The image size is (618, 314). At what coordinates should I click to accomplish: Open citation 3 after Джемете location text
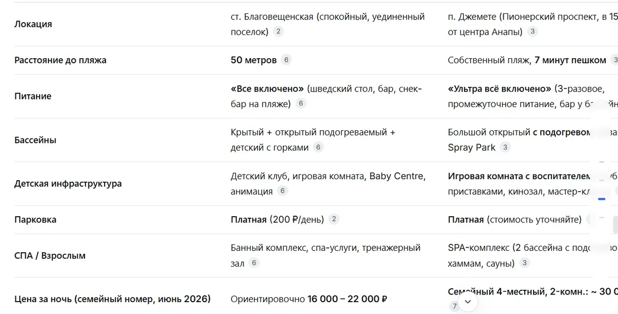[x=533, y=32]
